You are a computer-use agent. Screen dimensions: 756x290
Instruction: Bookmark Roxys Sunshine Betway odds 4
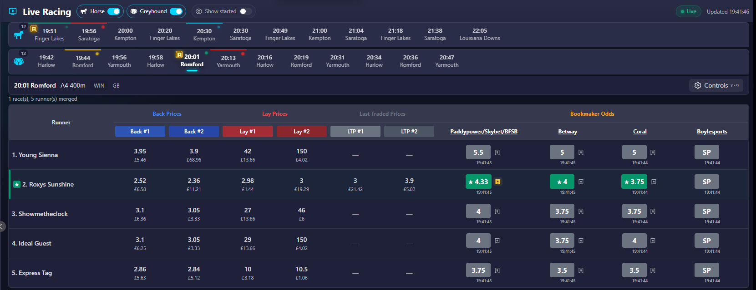coord(581,182)
